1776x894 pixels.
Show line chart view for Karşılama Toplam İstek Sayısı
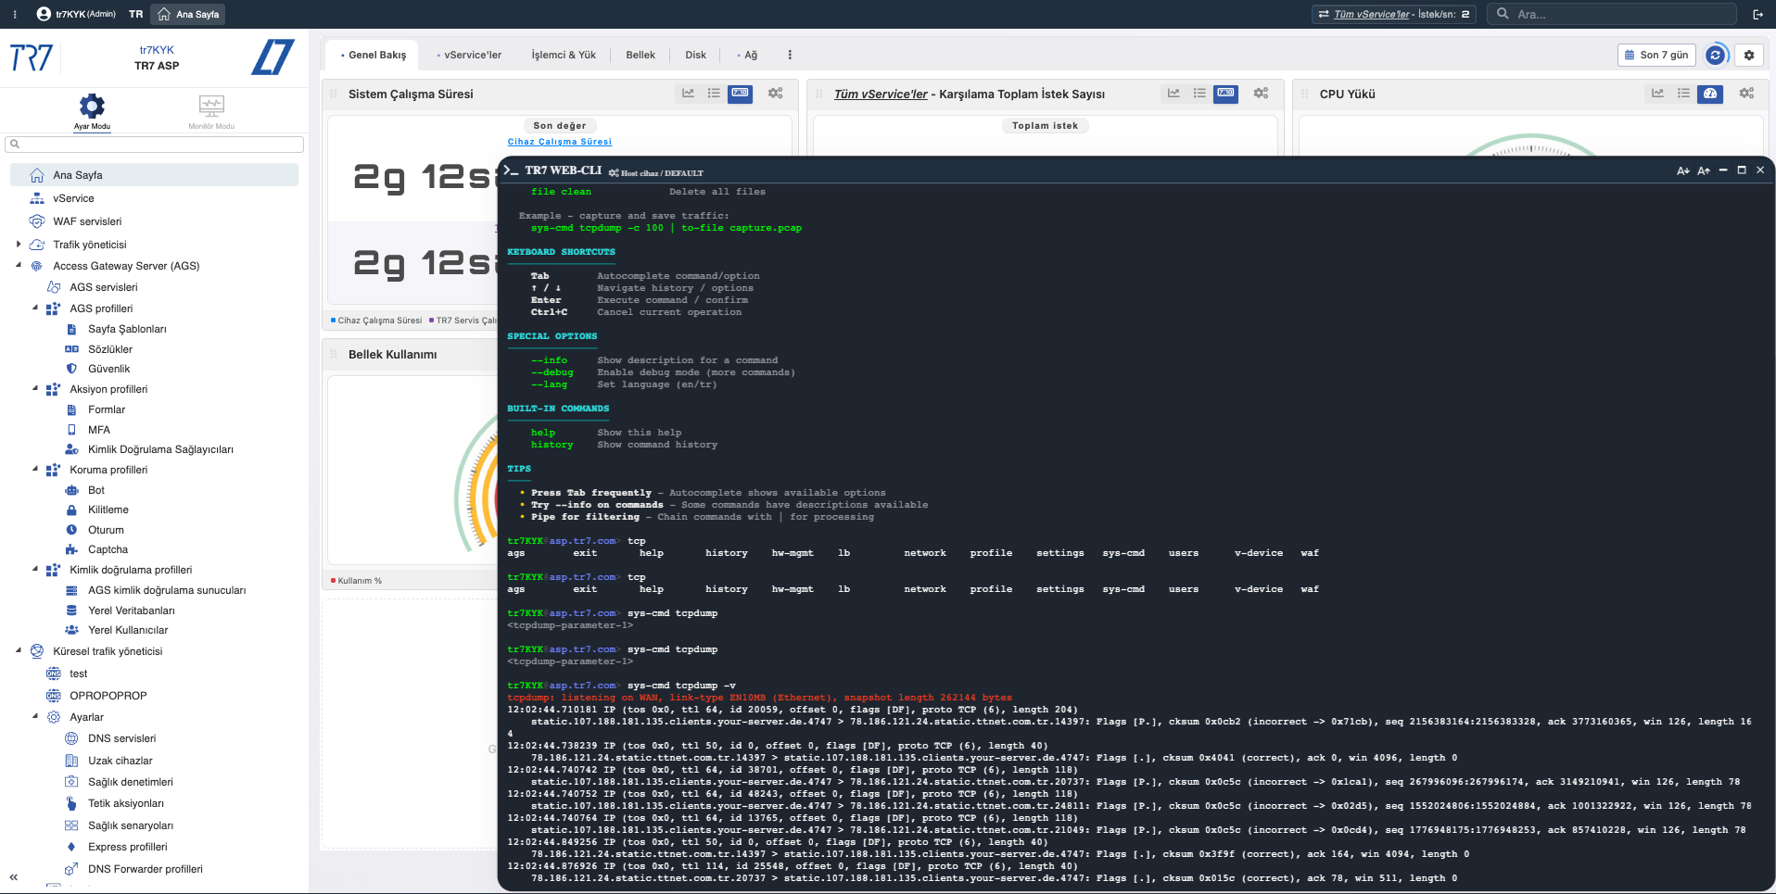tap(1173, 94)
